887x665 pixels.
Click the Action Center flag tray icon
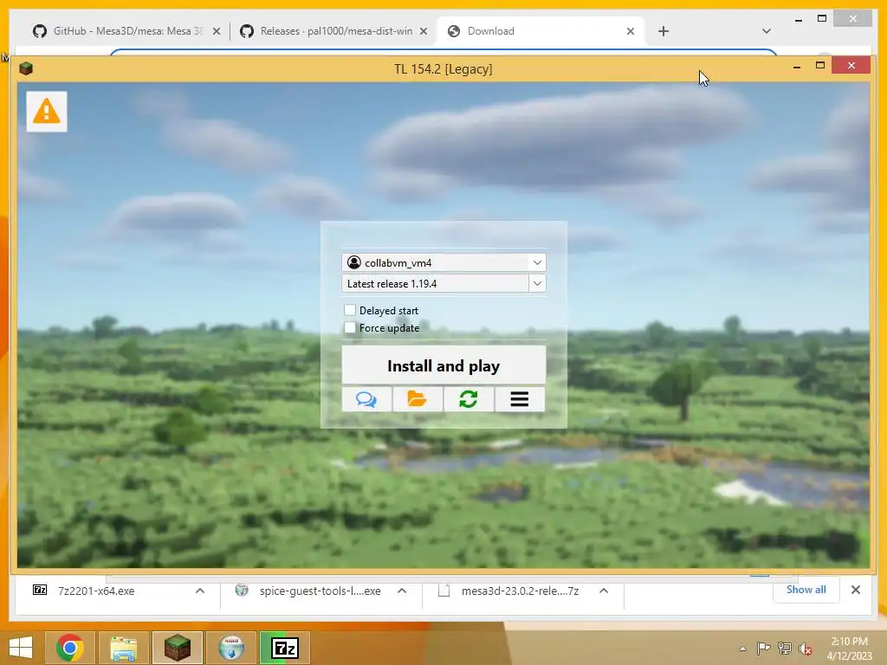pyautogui.click(x=763, y=649)
